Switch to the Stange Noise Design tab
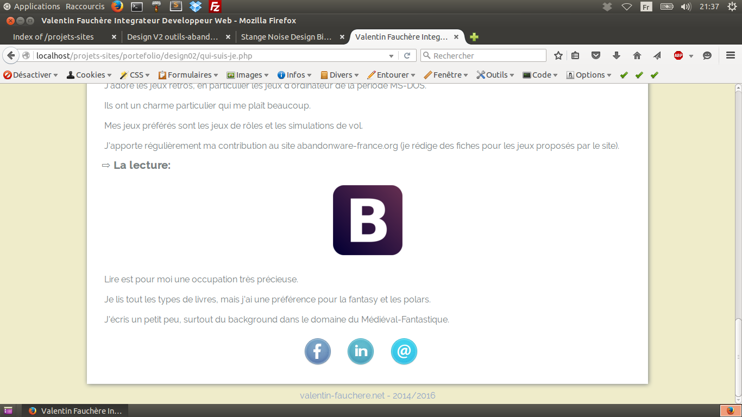Image resolution: width=742 pixels, height=417 pixels. 286,37
